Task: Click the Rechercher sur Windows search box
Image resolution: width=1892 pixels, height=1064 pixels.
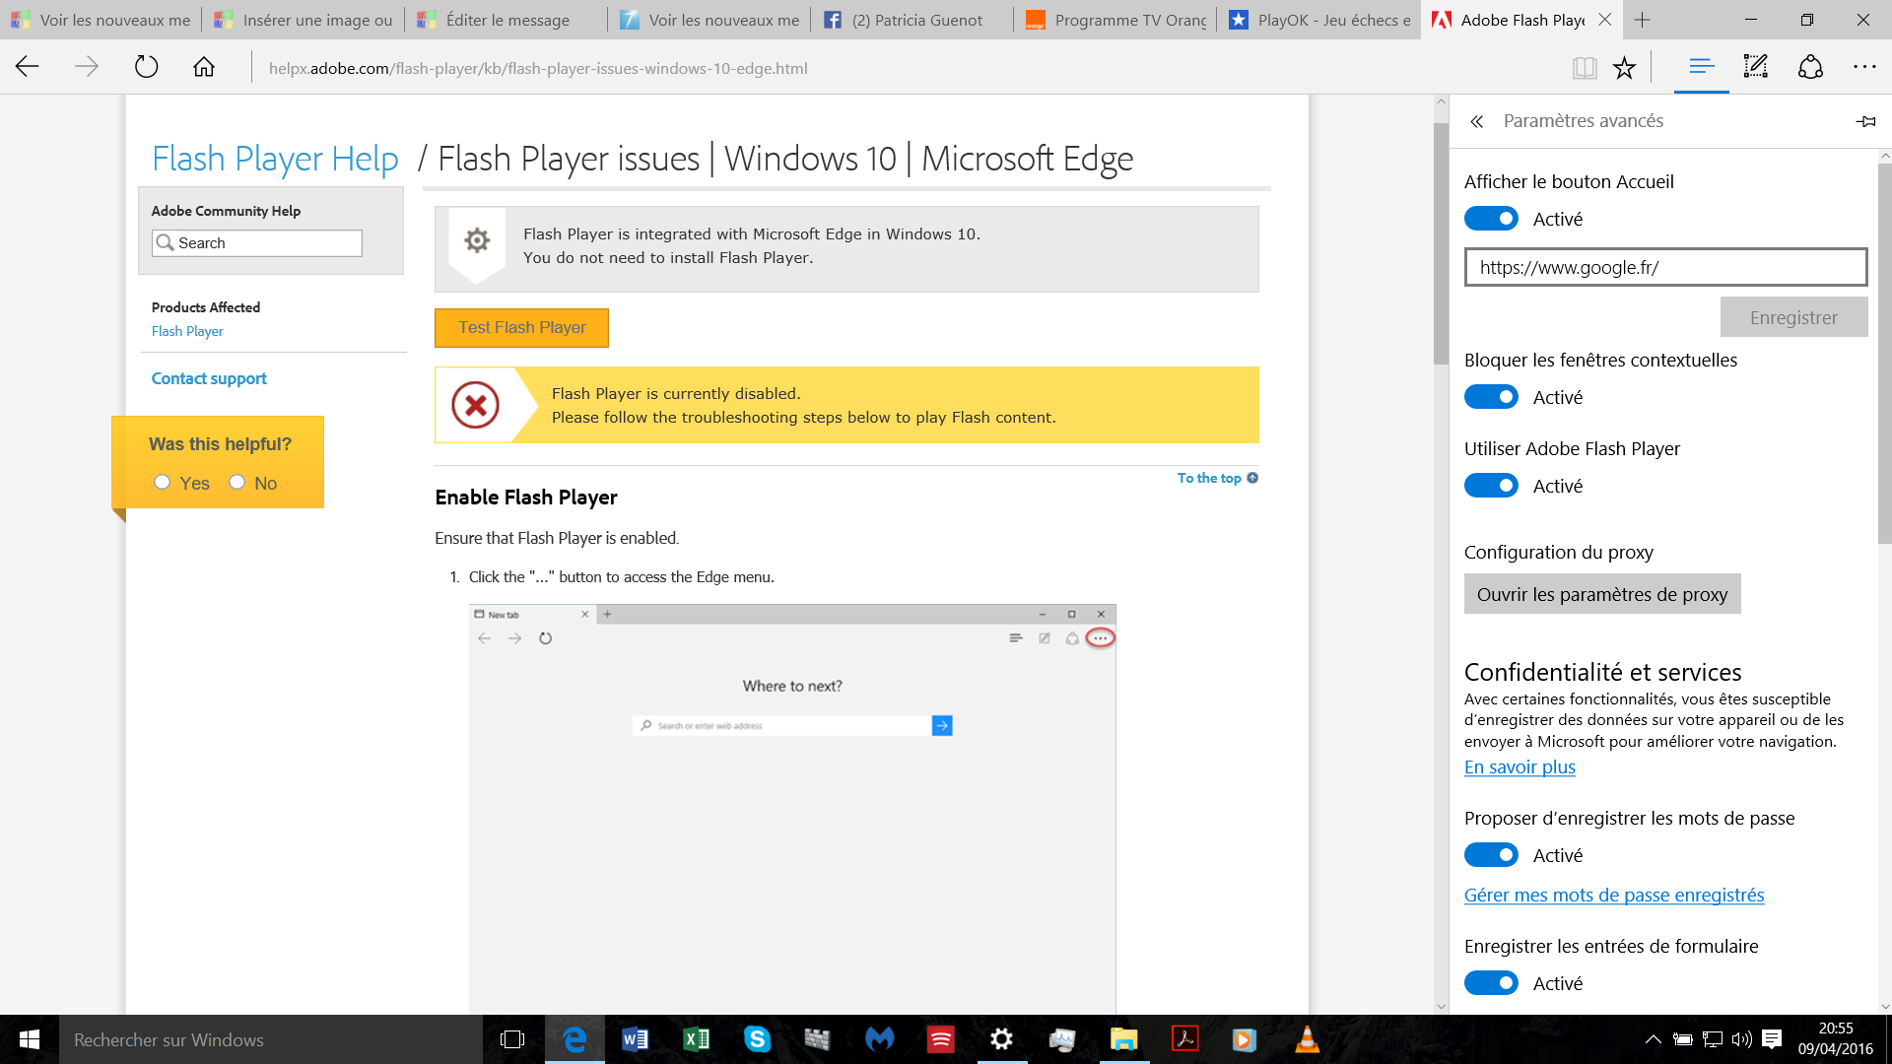Action: (271, 1039)
